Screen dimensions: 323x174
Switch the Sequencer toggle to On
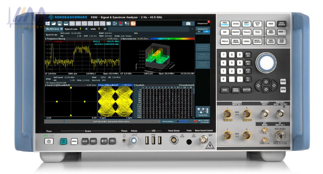199,32
